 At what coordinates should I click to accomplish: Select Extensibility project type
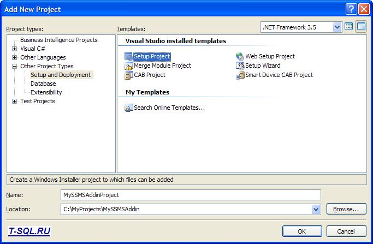46,92
